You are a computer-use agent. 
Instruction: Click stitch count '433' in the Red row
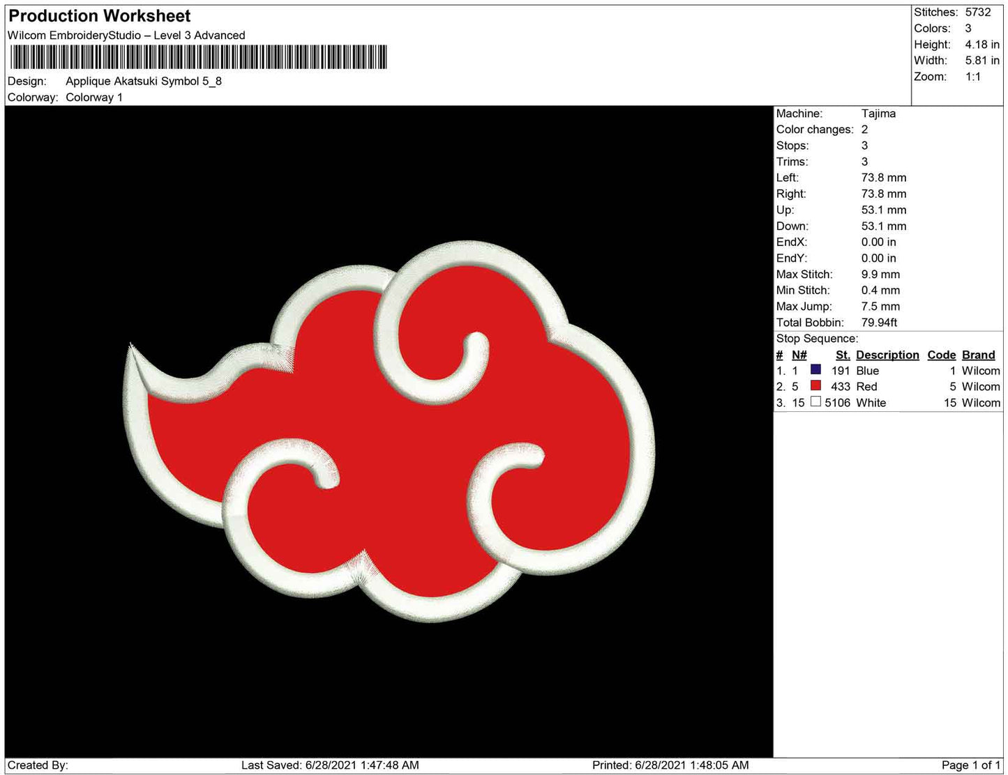click(841, 387)
